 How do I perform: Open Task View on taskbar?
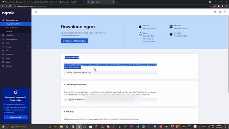(55, 126)
